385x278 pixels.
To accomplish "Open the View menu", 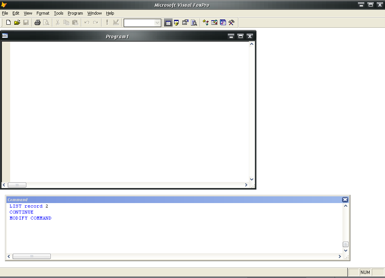I will tap(28, 13).
